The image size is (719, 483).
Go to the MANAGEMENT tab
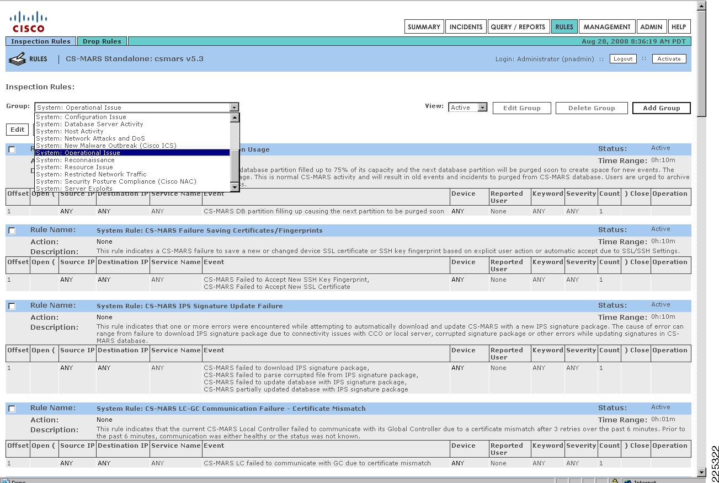tap(607, 26)
